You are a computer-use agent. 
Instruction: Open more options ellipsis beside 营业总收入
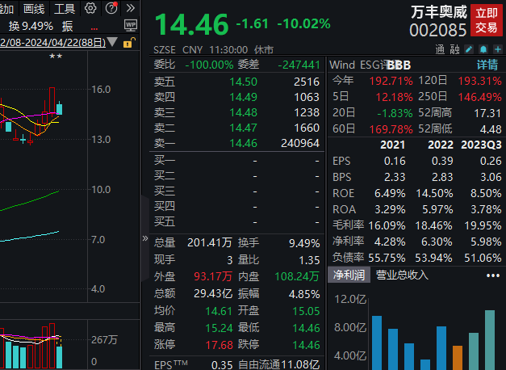[x=493, y=275]
